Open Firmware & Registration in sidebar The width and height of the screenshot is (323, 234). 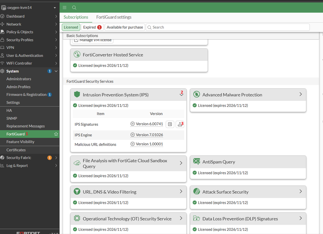[x=27, y=94]
